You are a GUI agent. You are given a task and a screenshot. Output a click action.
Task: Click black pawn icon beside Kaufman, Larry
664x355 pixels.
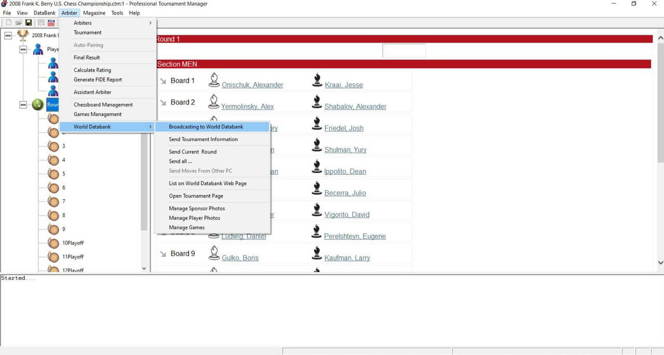click(317, 252)
